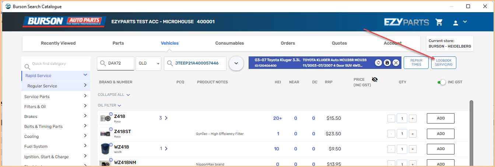Increase quantity for Z418
Image resolution: width=495 pixels, height=167 pixels.
(x=412, y=118)
